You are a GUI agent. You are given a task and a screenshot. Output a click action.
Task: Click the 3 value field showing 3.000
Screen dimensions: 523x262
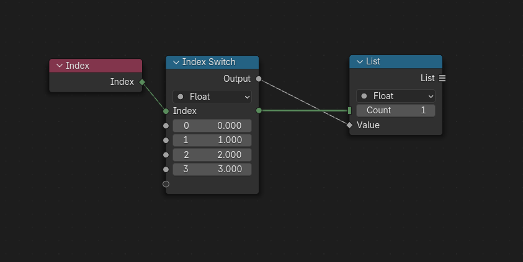point(212,169)
